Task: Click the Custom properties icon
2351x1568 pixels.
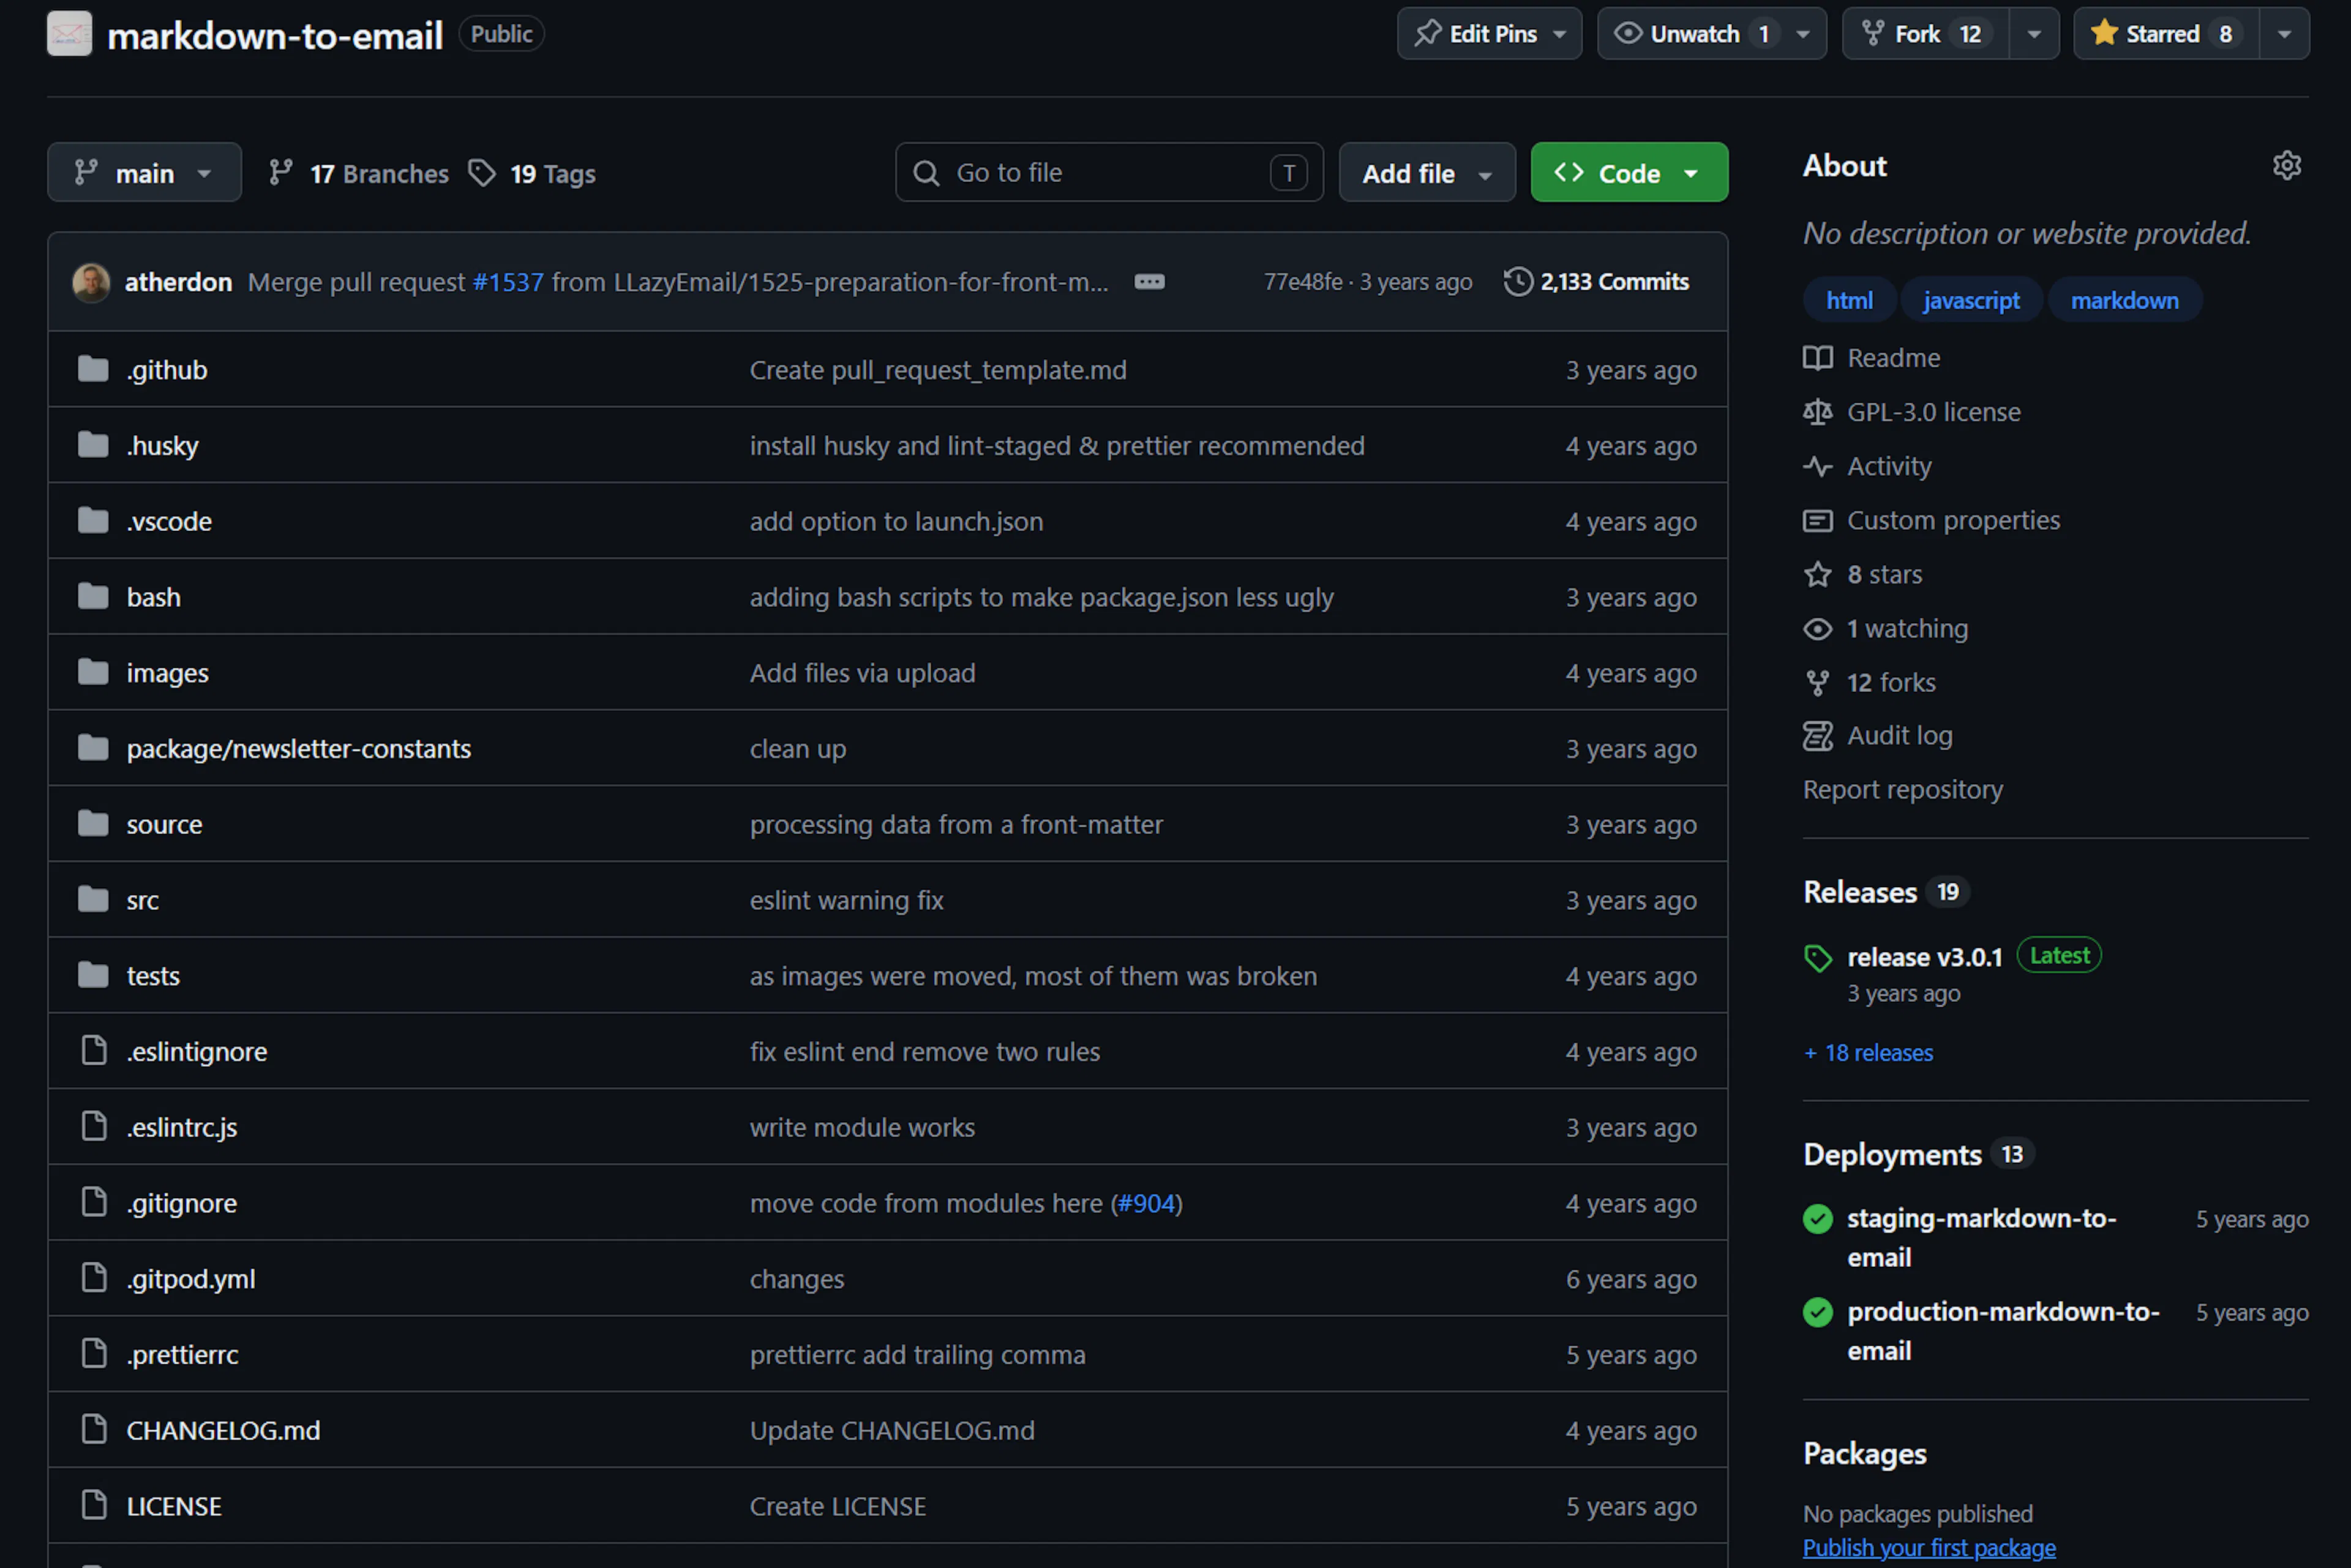Action: coord(1818,520)
